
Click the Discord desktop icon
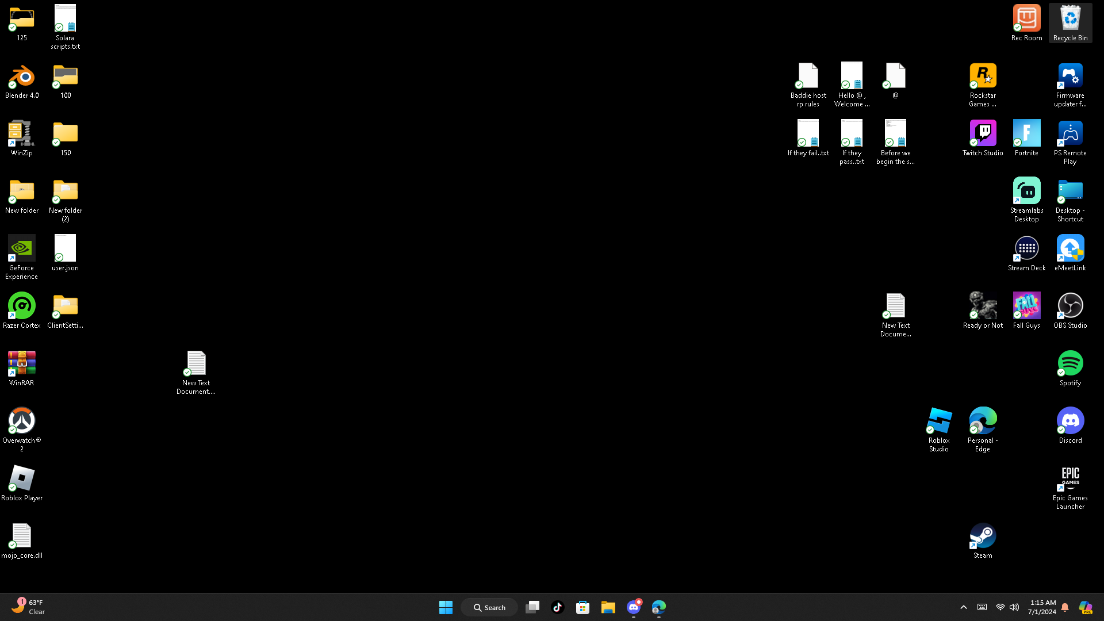[x=1071, y=427]
